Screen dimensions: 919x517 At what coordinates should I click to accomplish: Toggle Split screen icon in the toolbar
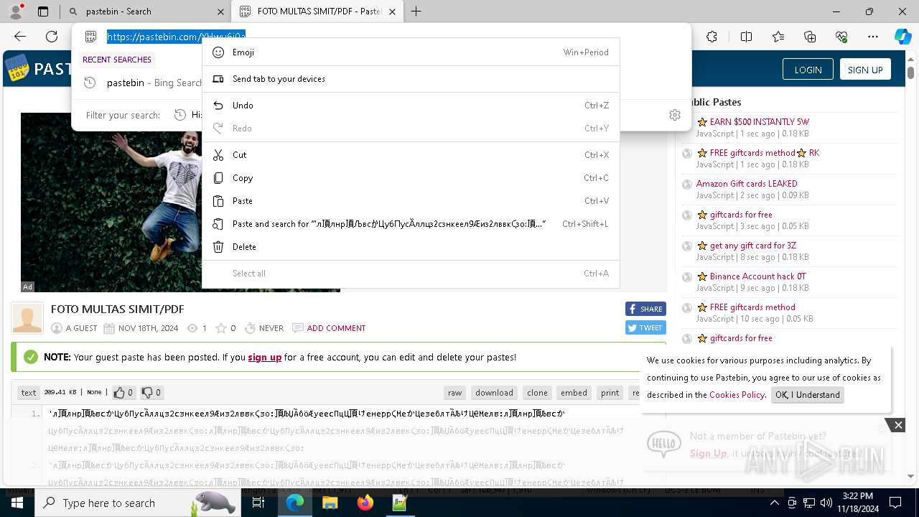point(746,37)
